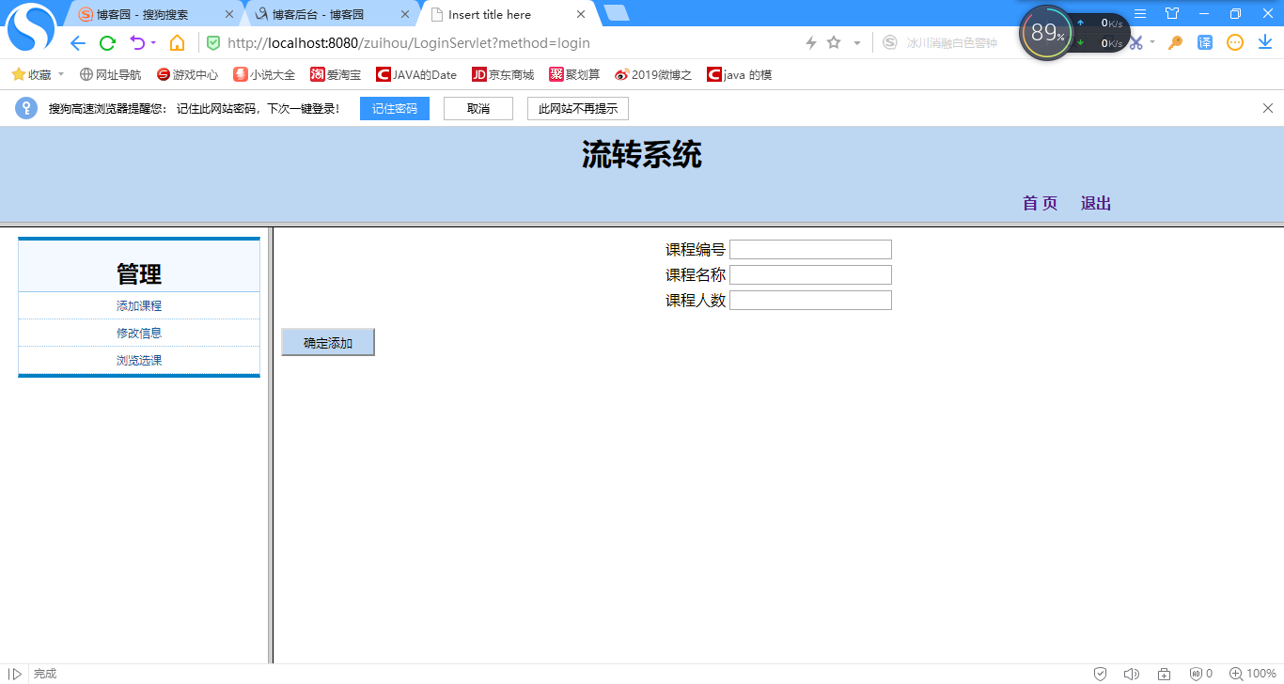
Task: Click the address bar URL
Action: pyautogui.click(x=409, y=43)
